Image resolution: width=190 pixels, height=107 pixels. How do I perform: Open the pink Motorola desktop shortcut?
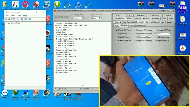tap(26, 5)
